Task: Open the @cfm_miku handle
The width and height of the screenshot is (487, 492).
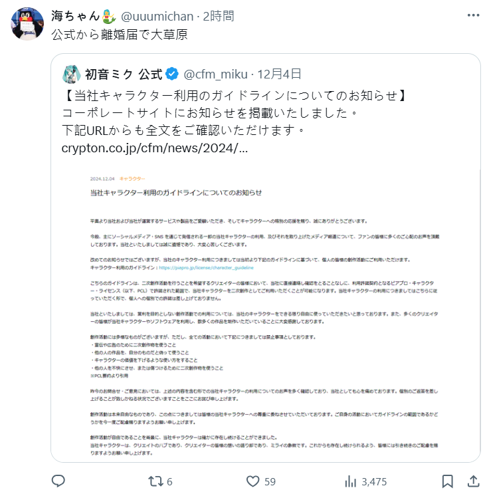Action: click(x=216, y=74)
